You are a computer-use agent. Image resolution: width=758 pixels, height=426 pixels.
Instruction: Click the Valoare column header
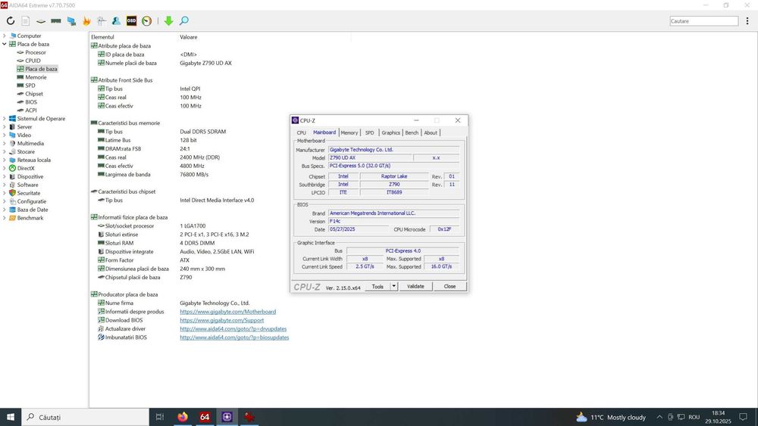pos(189,37)
